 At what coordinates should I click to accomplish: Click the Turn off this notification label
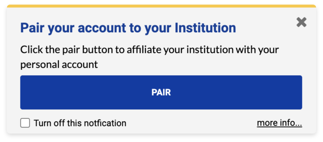(80, 123)
